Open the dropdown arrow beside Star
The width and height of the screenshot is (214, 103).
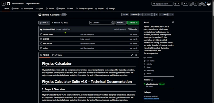pos(172,15)
